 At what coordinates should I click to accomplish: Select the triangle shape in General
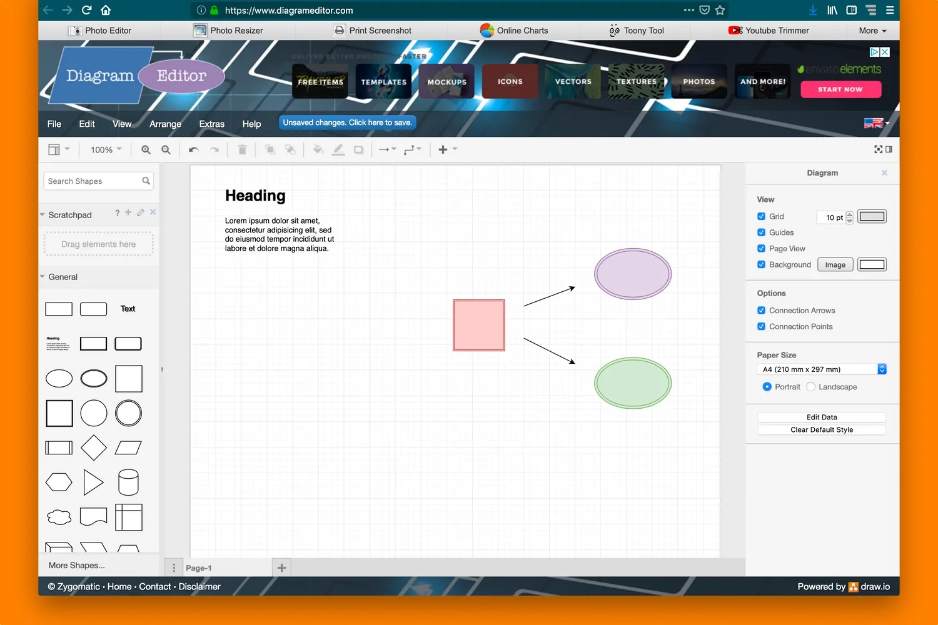[x=94, y=482]
